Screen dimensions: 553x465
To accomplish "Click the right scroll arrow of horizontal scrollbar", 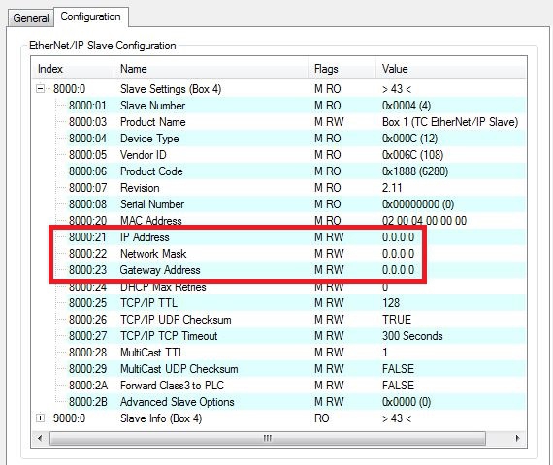I will click(517, 438).
